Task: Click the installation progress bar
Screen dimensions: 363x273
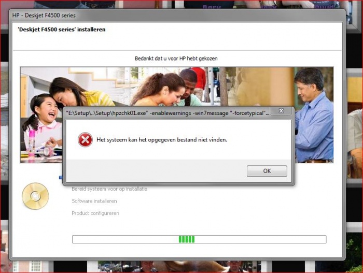Action: point(199,239)
